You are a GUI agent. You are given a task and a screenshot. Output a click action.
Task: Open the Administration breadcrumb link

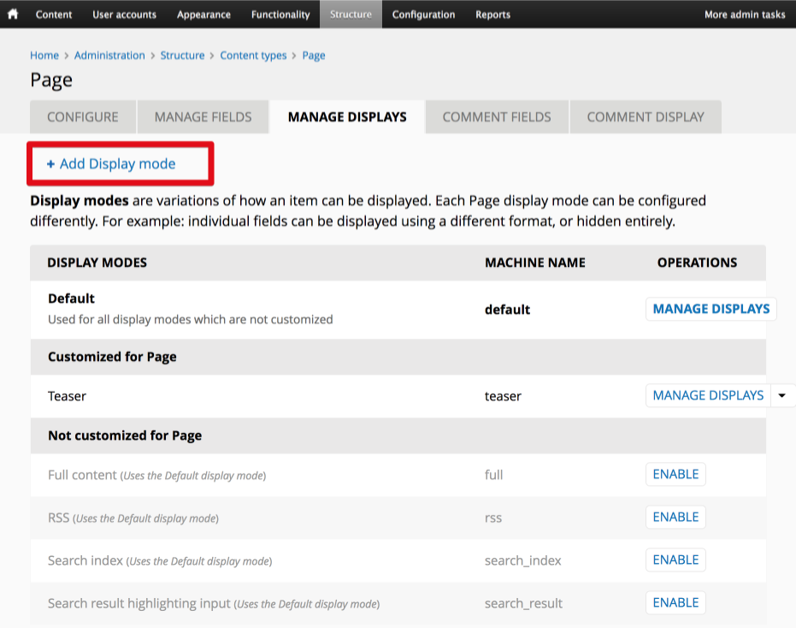click(109, 55)
